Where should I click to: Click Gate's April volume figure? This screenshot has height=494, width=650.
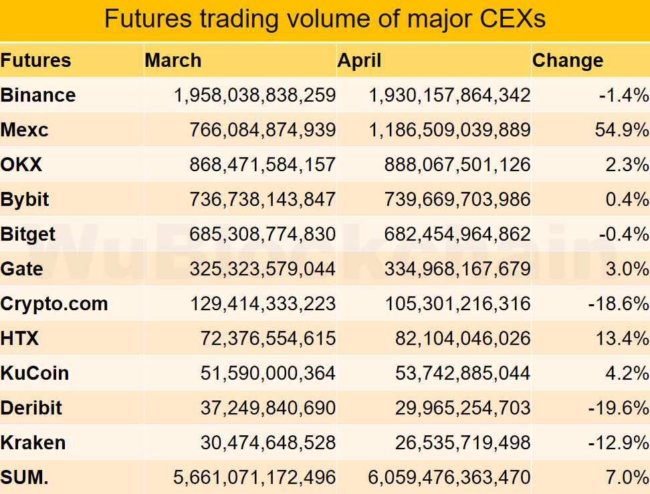pos(457,269)
